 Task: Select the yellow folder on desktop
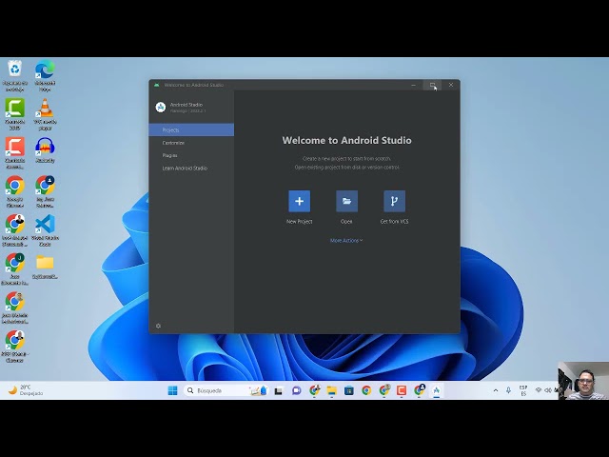(45, 267)
